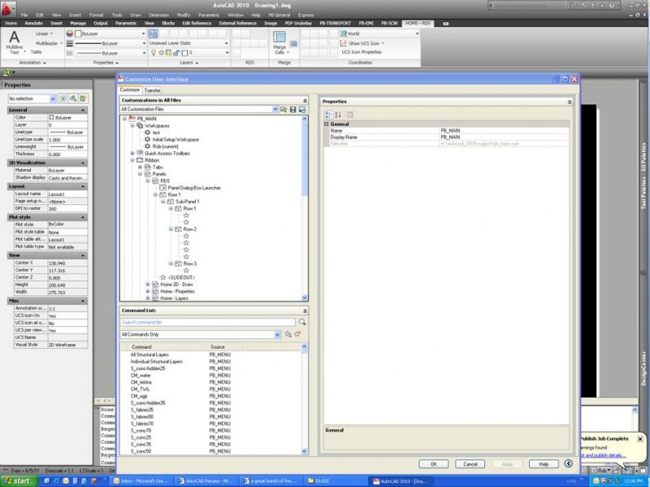Collapse the Command List pane
Viewport: 650px width, 487px height.
305,311
